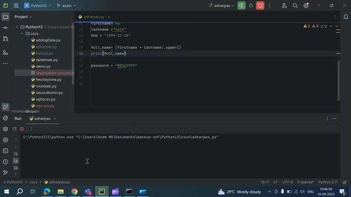Open the Python Packages tool window
The image size is (351, 197).
coord(5,118)
